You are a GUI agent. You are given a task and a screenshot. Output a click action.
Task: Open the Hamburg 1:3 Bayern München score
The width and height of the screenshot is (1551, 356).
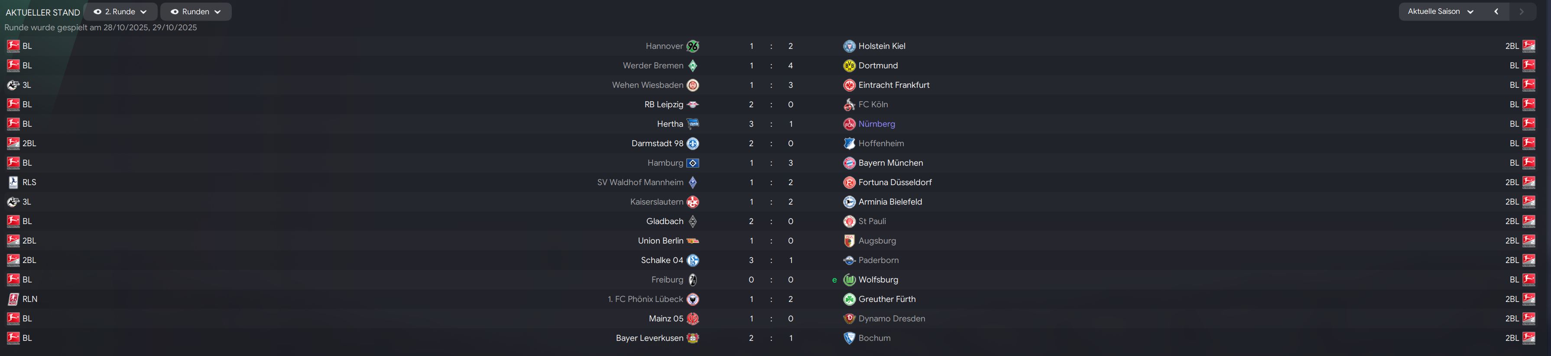pyautogui.click(x=771, y=163)
